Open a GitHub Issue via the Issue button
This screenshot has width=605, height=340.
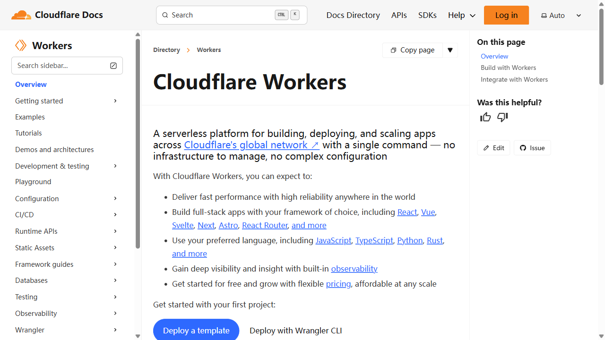[532, 147]
